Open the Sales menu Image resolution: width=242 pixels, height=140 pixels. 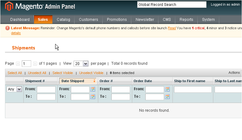tap(43, 20)
